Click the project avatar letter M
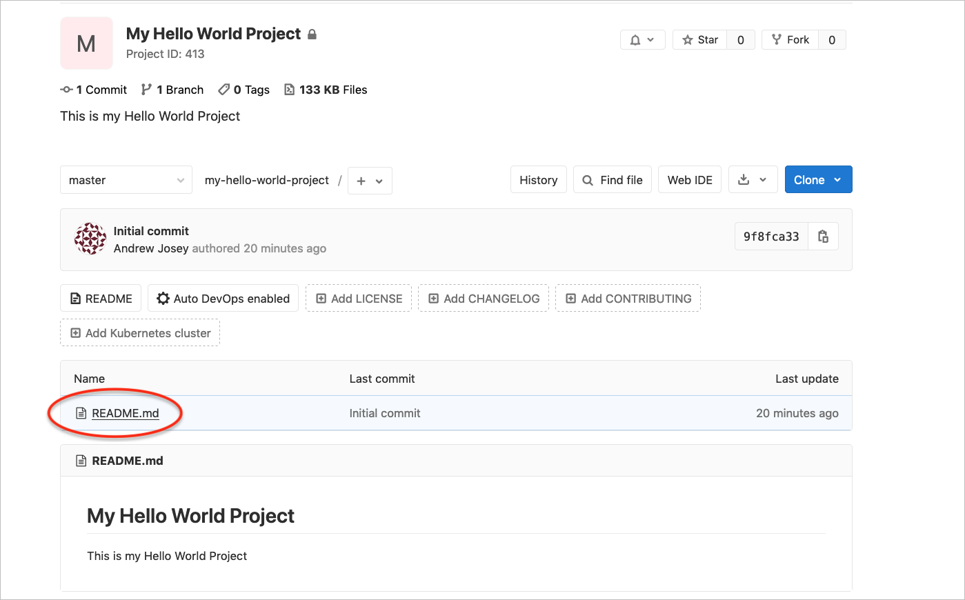The width and height of the screenshot is (965, 600). (x=86, y=43)
